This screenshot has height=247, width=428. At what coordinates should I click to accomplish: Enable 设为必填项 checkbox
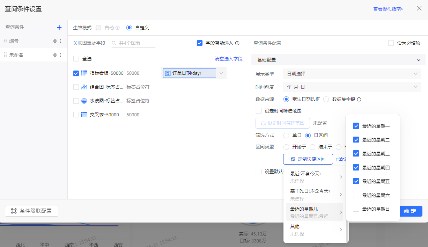tap(391, 43)
